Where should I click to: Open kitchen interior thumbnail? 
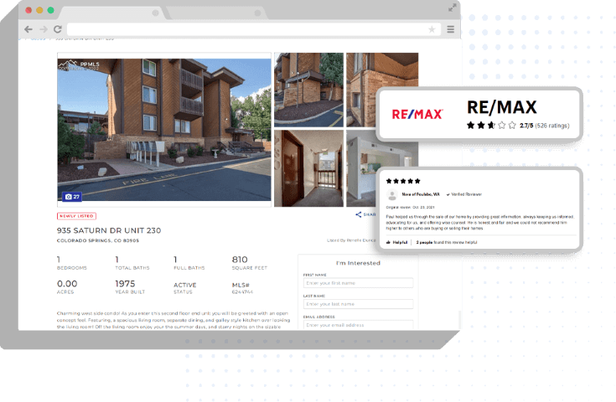tap(361, 169)
